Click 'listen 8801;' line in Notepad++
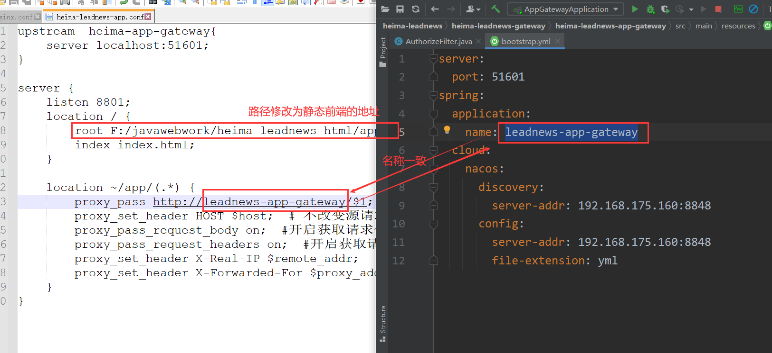The height and width of the screenshot is (353, 772). tap(88, 102)
